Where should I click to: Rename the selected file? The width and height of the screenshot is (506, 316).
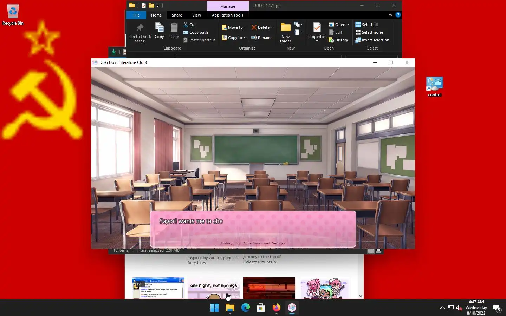262,38
